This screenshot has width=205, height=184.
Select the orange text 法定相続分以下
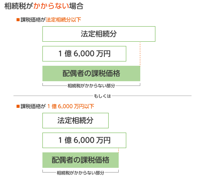tap(63, 20)
